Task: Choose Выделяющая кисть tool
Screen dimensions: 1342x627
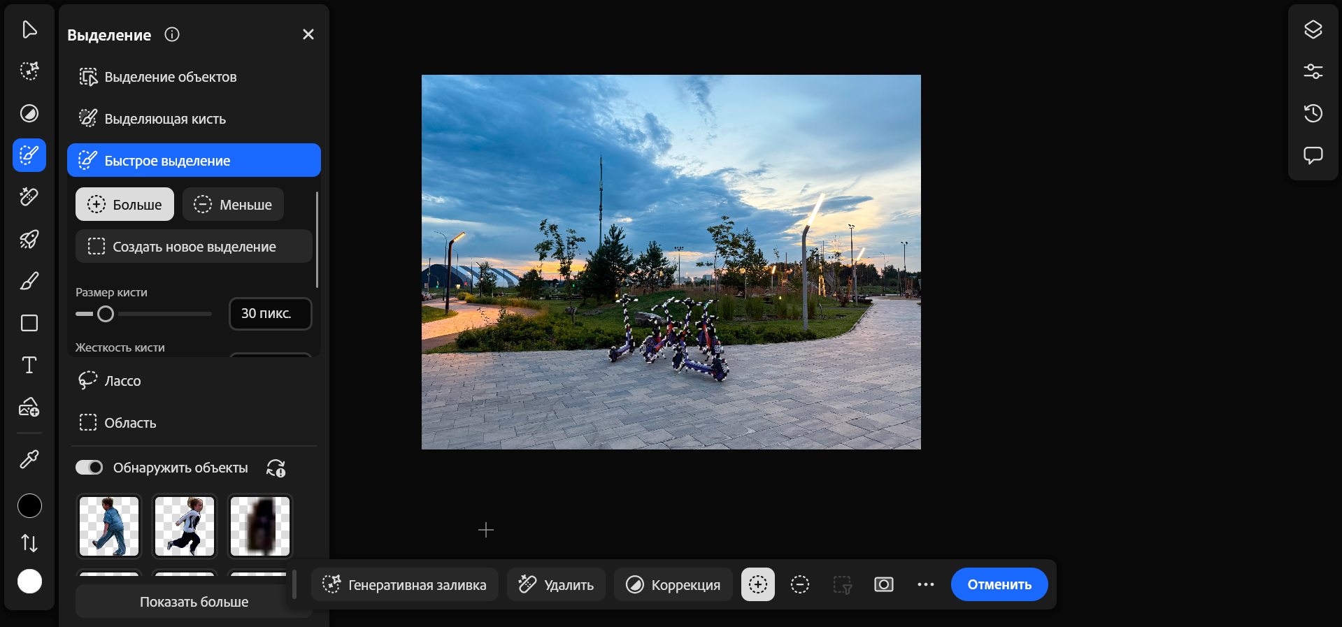Action: click(x=194, y=119)
